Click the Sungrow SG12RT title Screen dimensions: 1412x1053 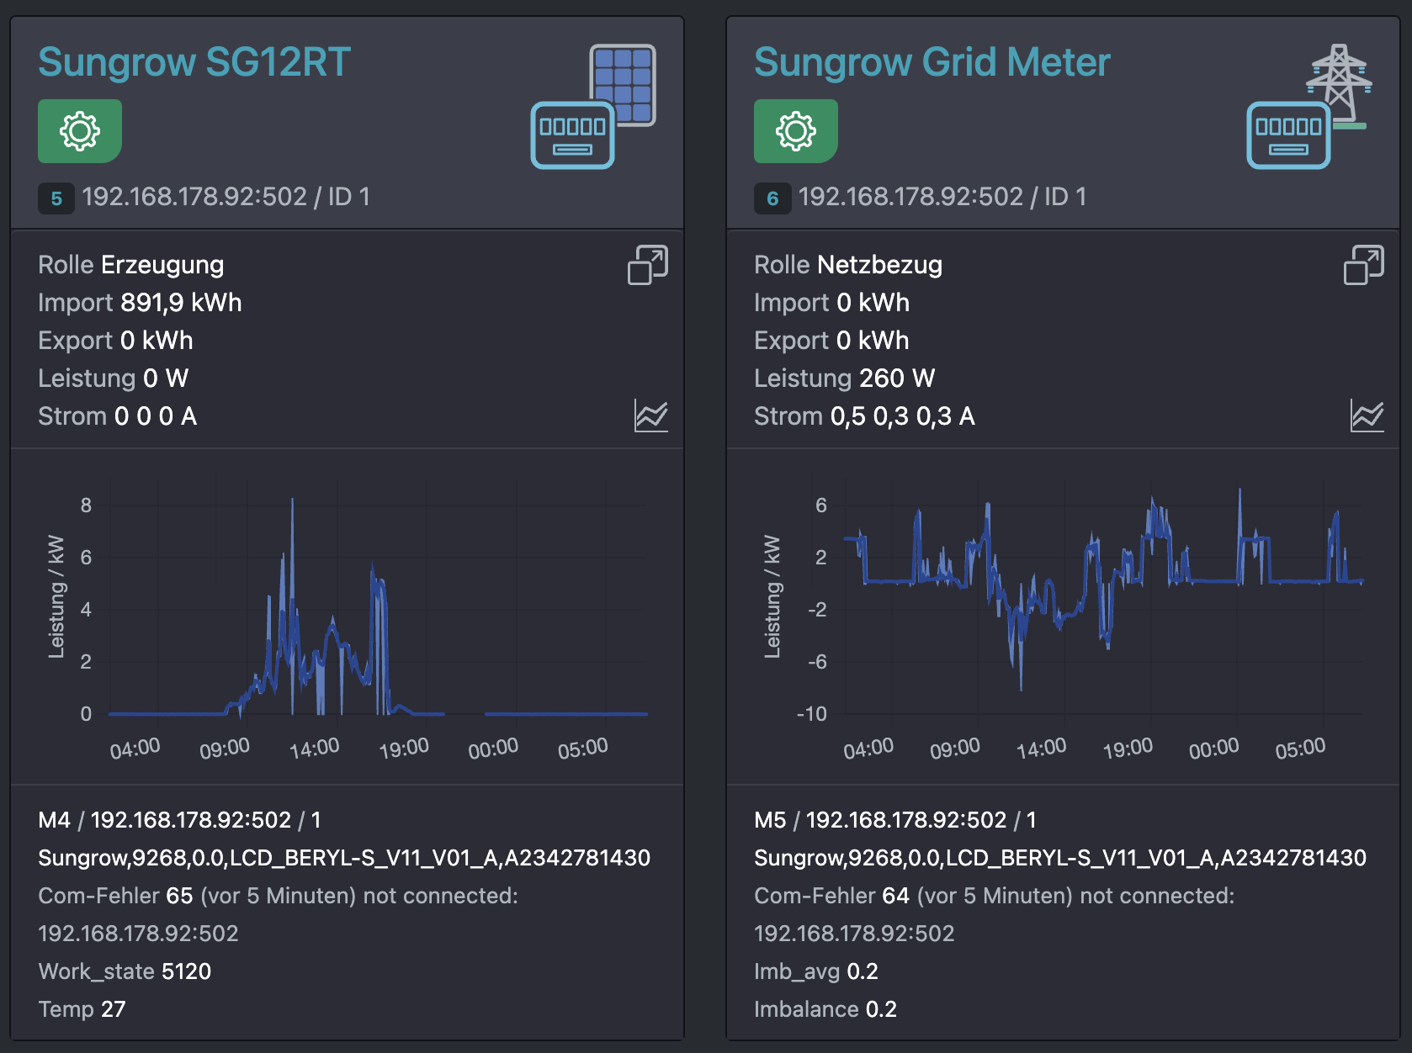[x=194, y=62]
